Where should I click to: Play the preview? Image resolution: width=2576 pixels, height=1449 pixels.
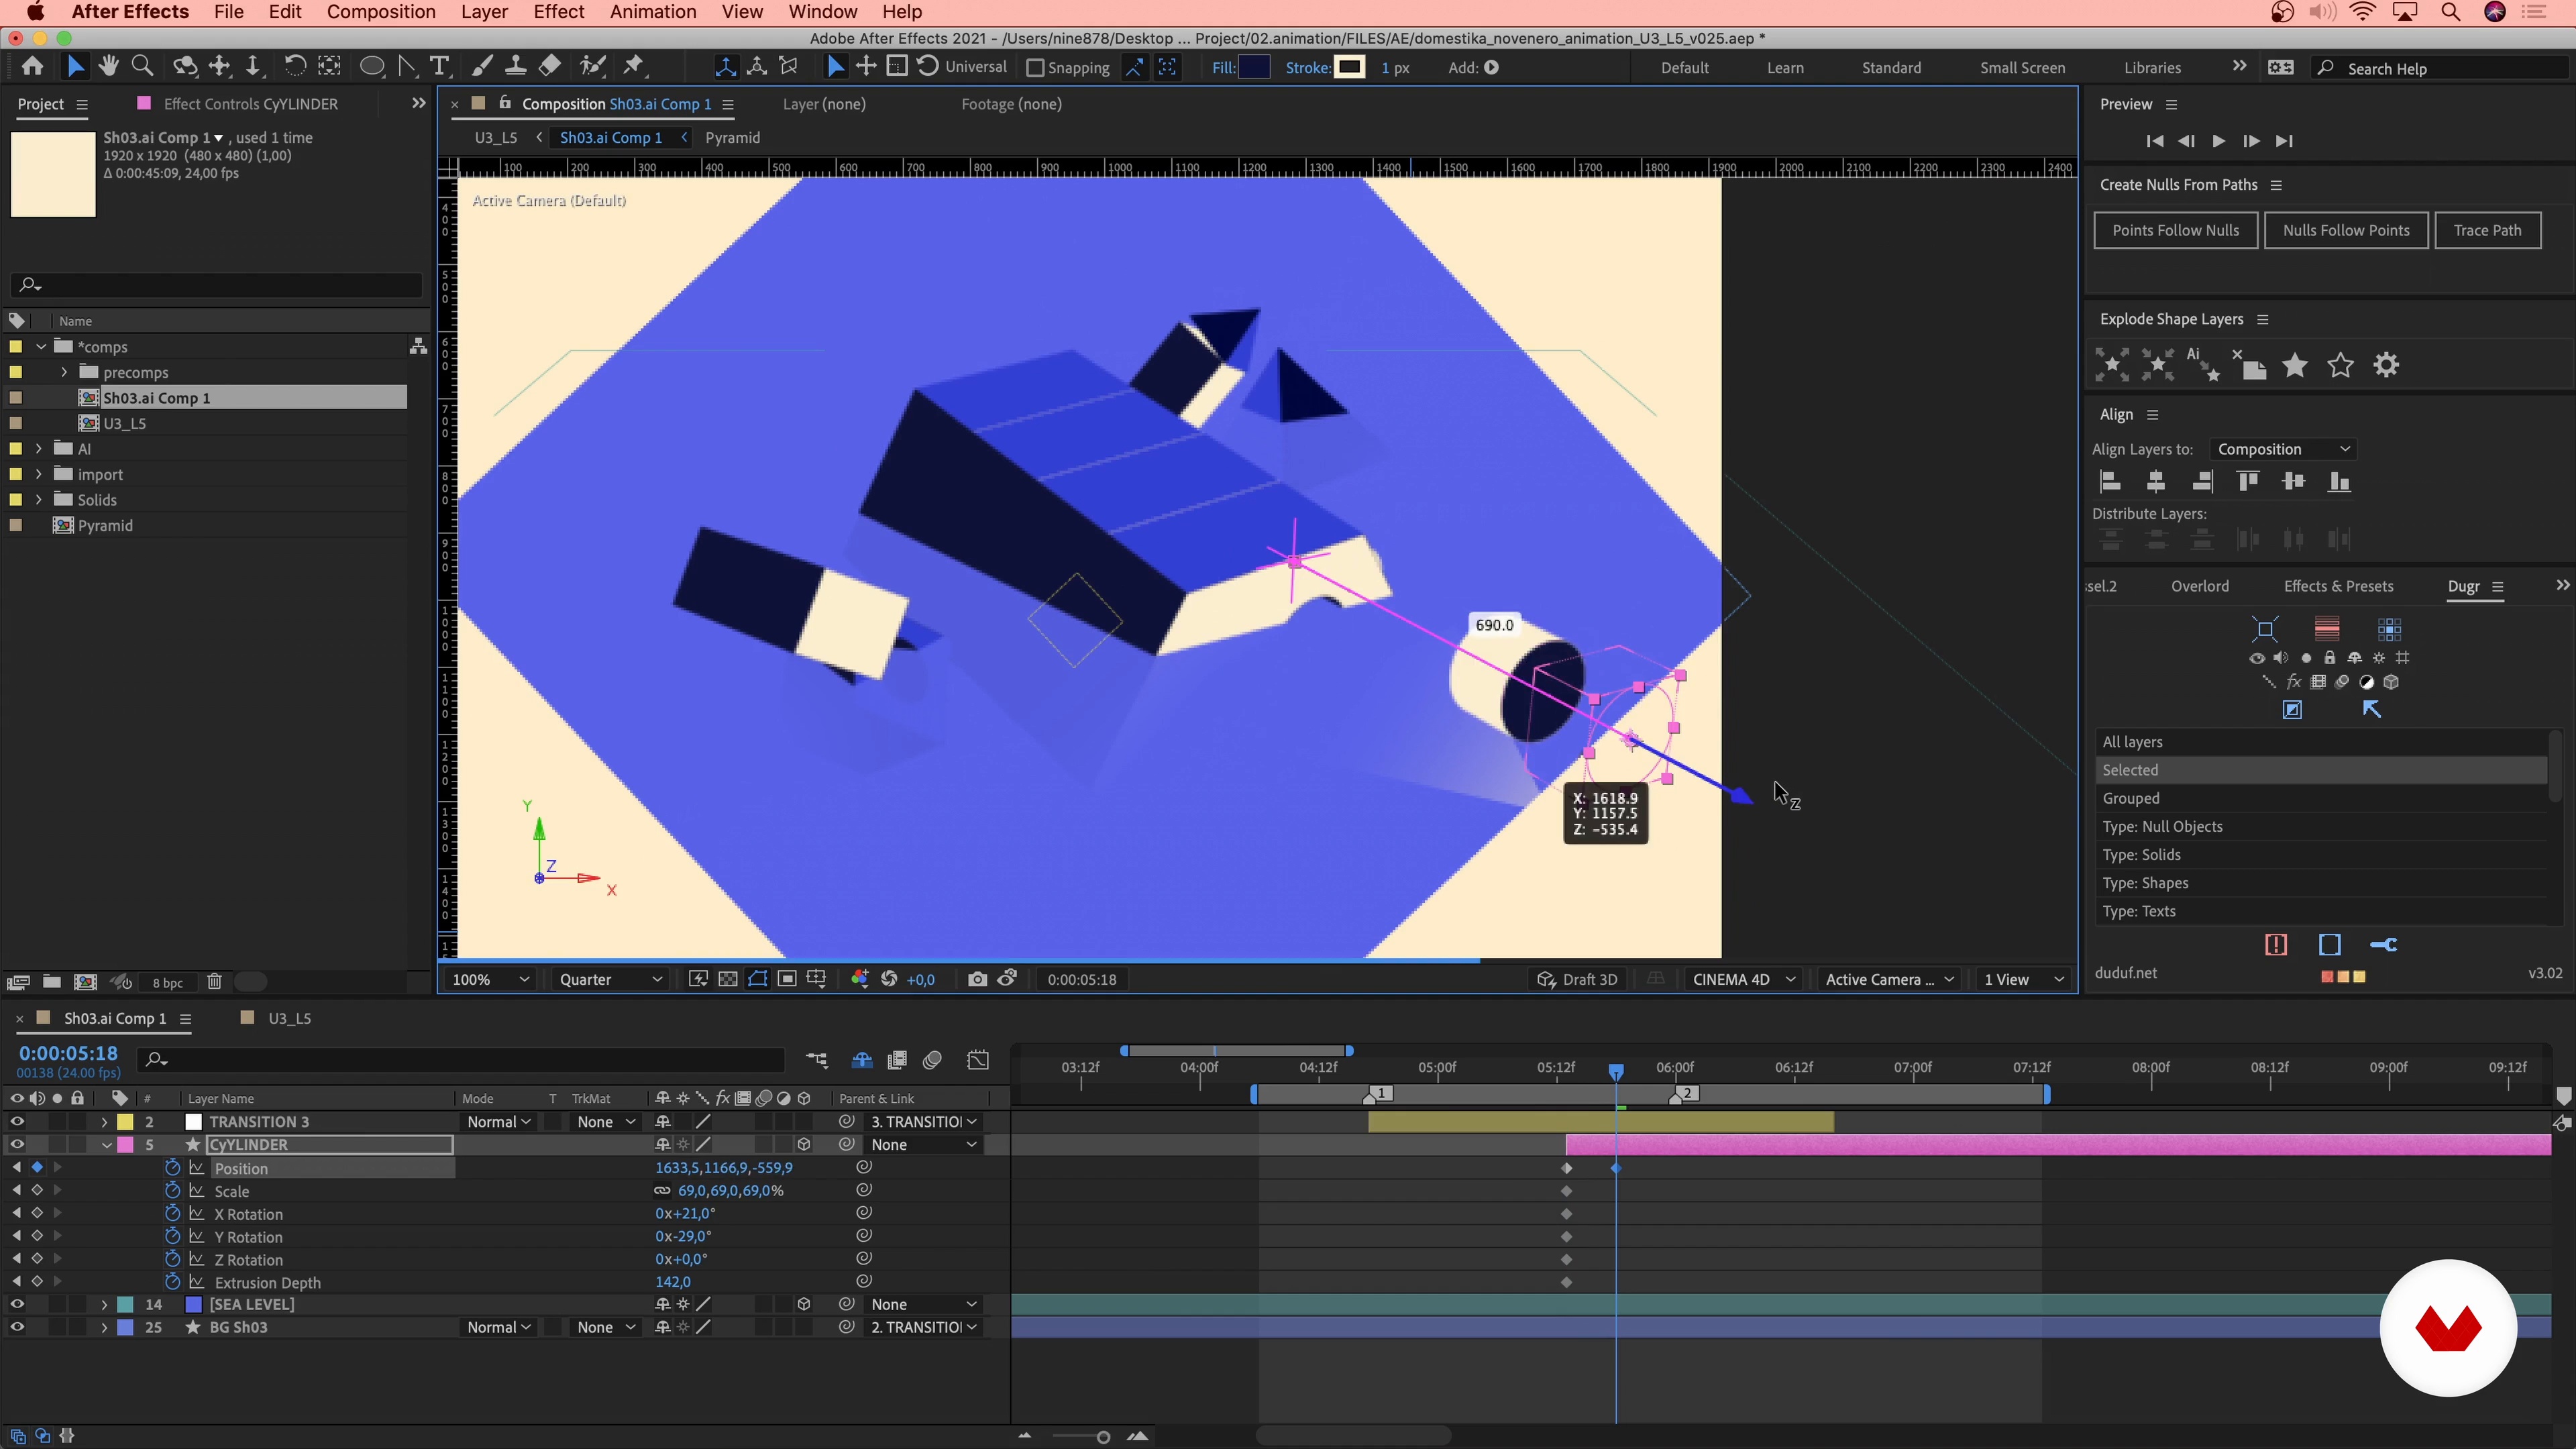point(2218,141)
